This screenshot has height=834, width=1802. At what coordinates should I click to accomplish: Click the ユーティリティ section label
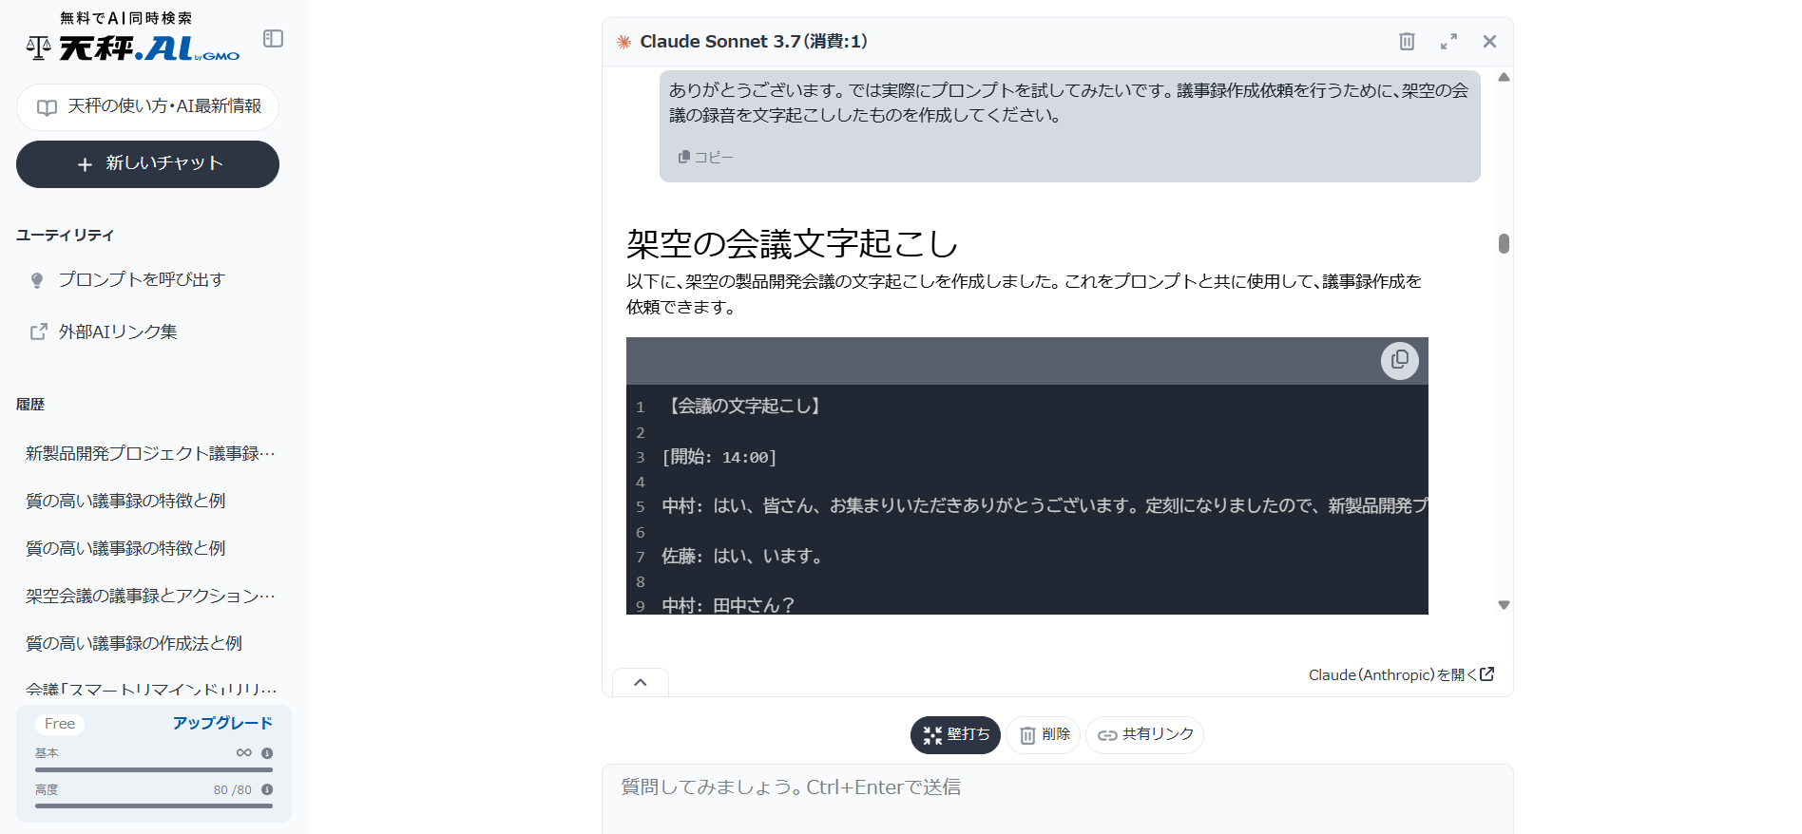click(65, 235)
